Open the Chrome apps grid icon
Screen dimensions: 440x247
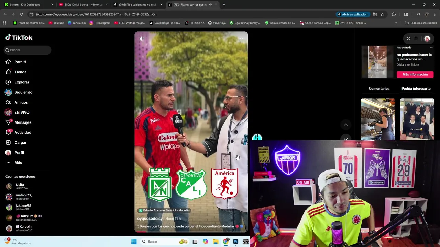pos(4,23)
